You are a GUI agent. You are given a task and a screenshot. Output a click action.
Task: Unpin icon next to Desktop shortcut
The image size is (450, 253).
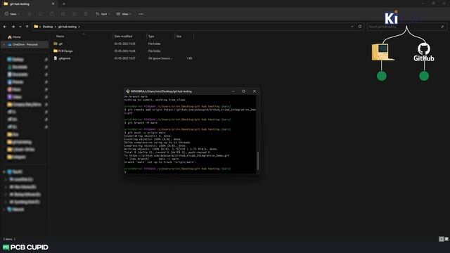[x=46, y=59]
